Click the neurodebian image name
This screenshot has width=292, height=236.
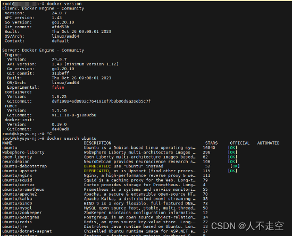[16, 162]
